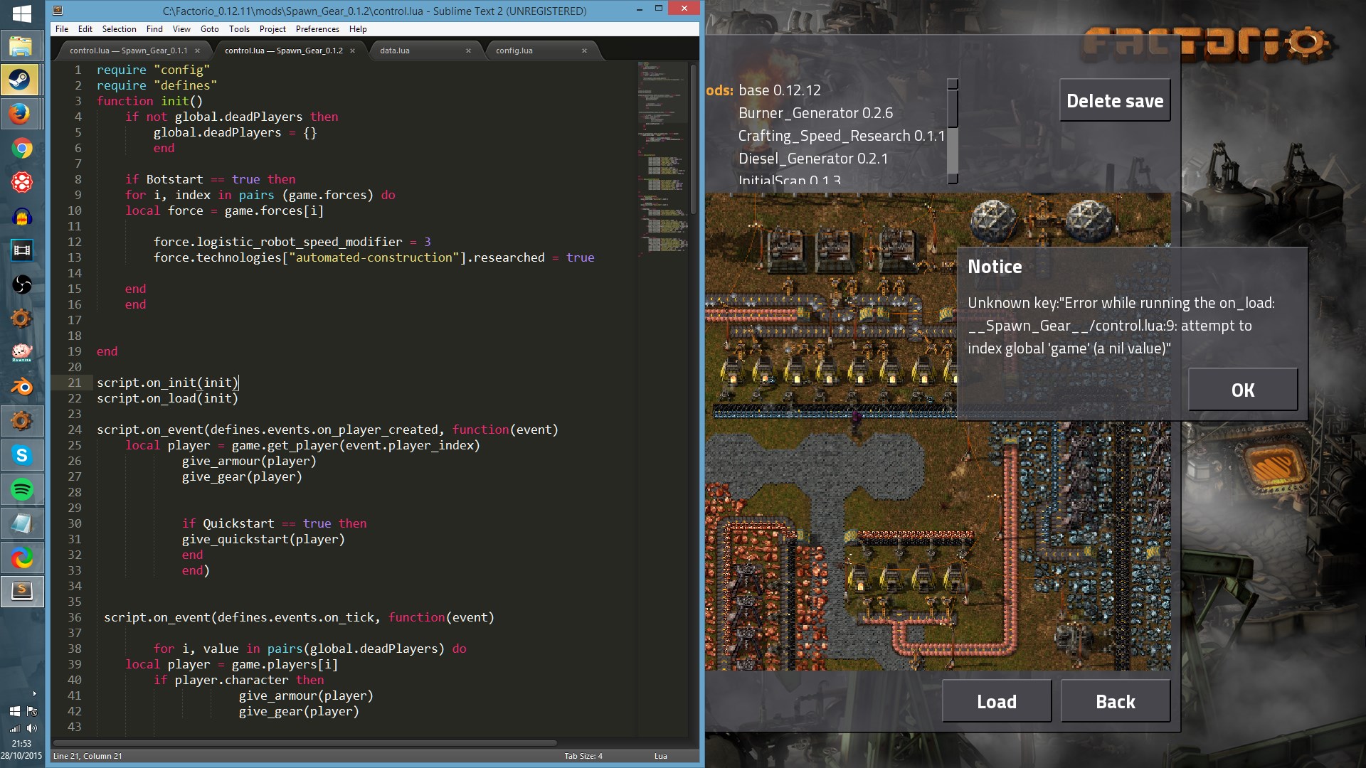Close the config.lua tab

click(584, 50)
